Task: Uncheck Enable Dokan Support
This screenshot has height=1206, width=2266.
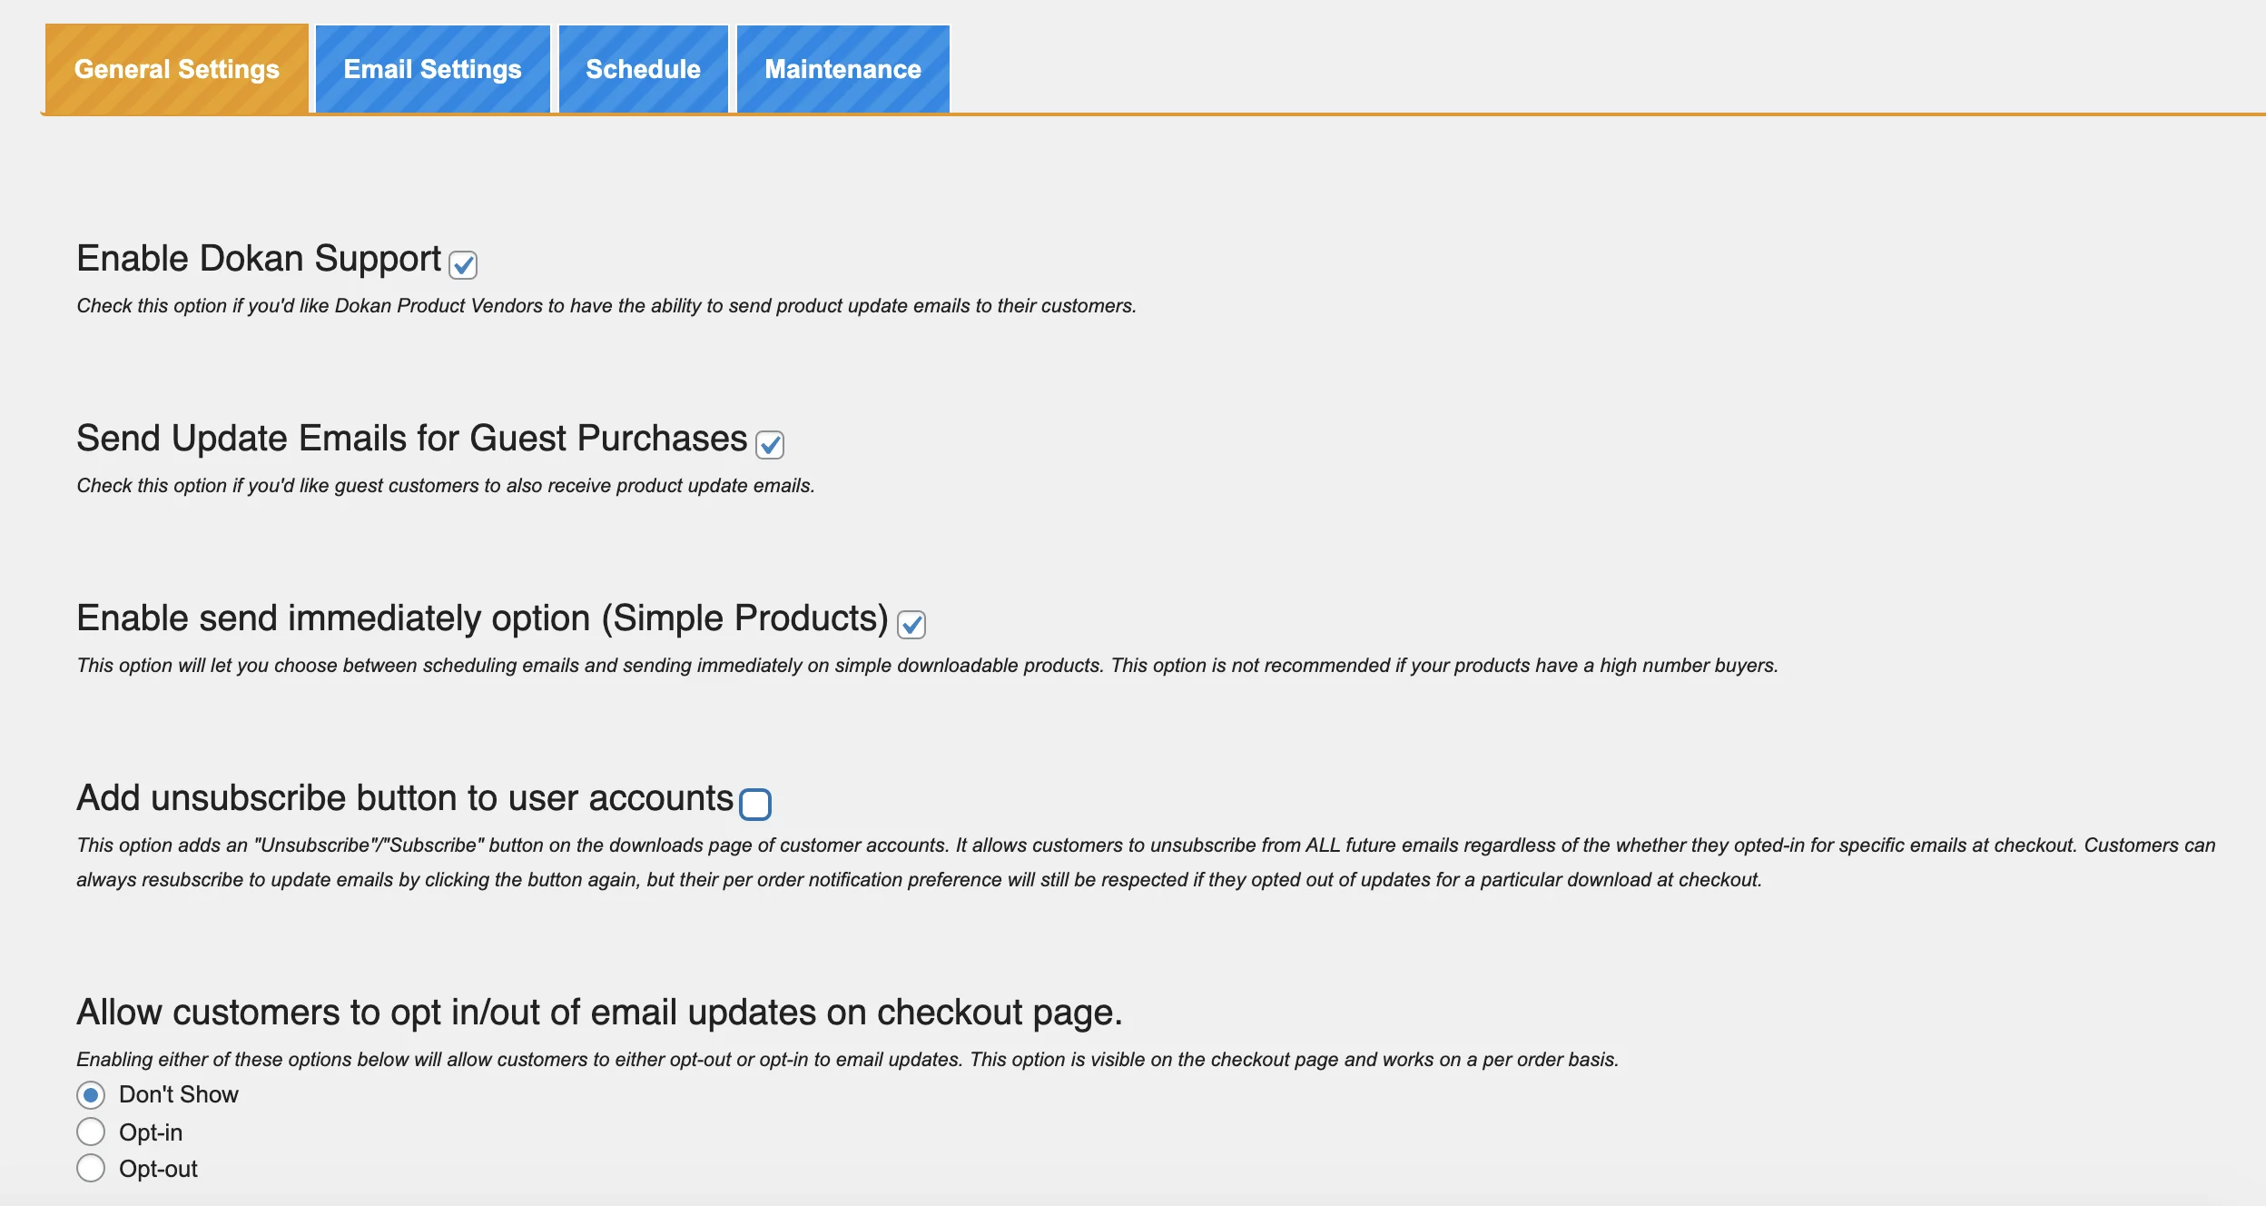Action: pyautogui.click(x=461, y=265)
